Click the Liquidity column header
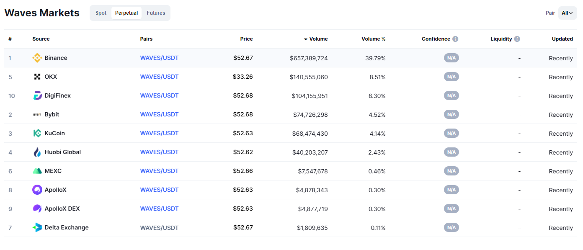The image size is (583, 250). pyautogui.click(x=501, y=39)
